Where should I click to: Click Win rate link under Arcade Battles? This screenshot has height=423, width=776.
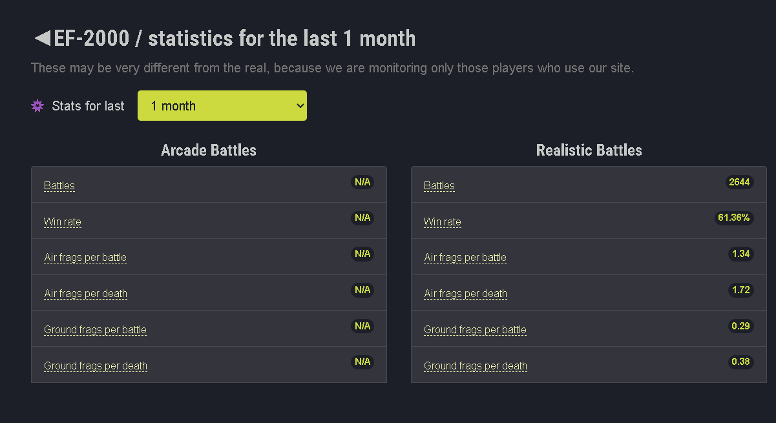(x=63, y=222)
